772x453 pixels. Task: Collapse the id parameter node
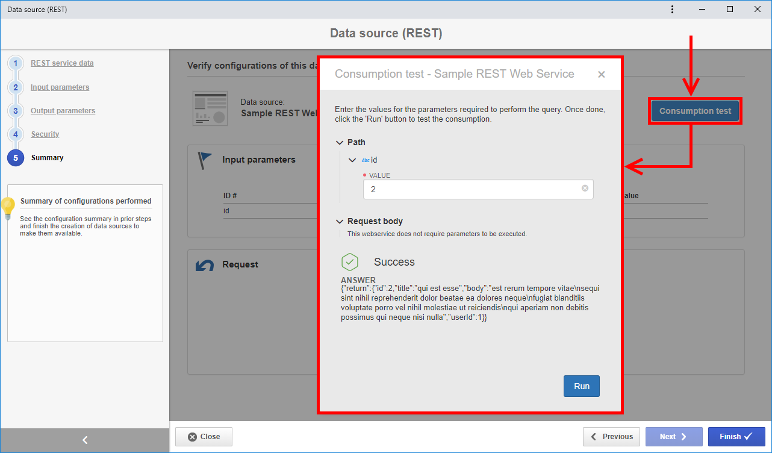[x=352, y=160]
